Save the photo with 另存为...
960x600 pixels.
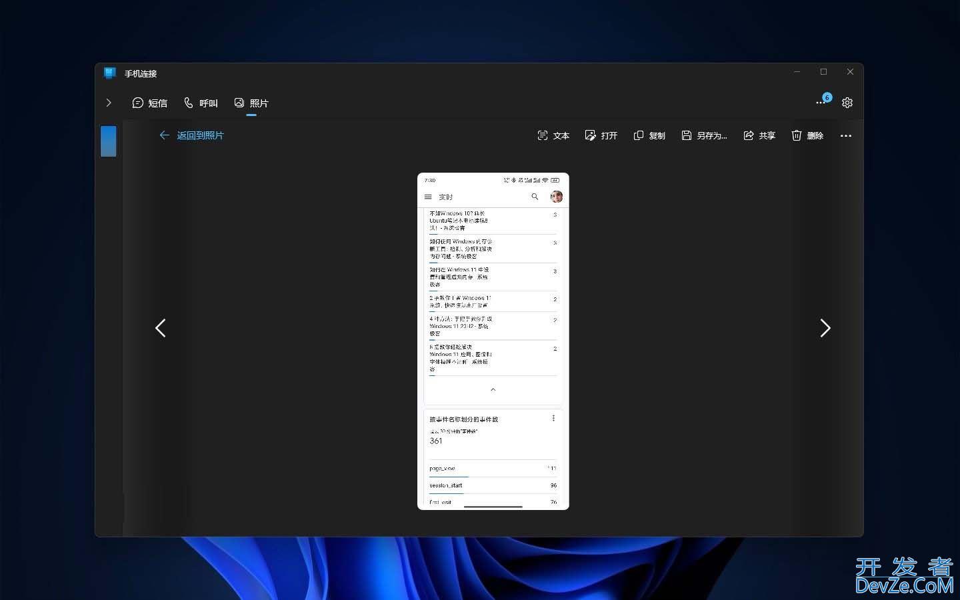[704, 135]
